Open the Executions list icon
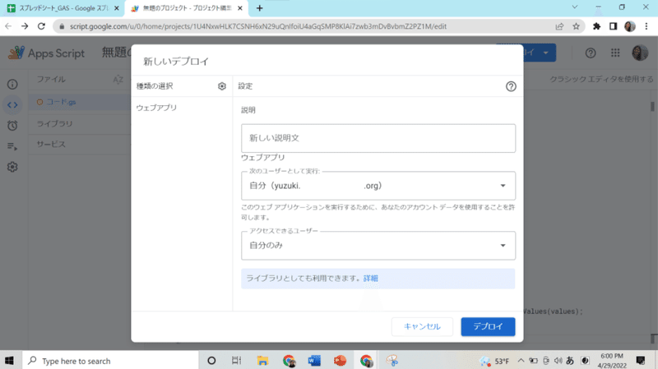The height and width of the screenshot is (369, 658). [12, 146]
